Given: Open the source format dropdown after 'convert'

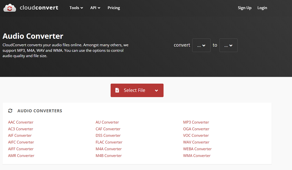Looking at the screenshot, I should (201, 45).
